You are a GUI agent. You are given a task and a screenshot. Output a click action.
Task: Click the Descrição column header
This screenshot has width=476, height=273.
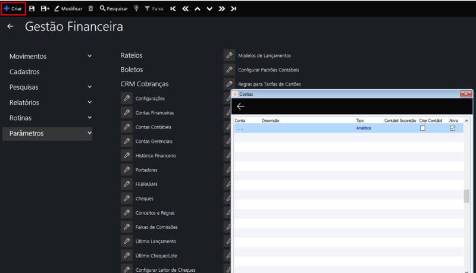click(270, 120)
